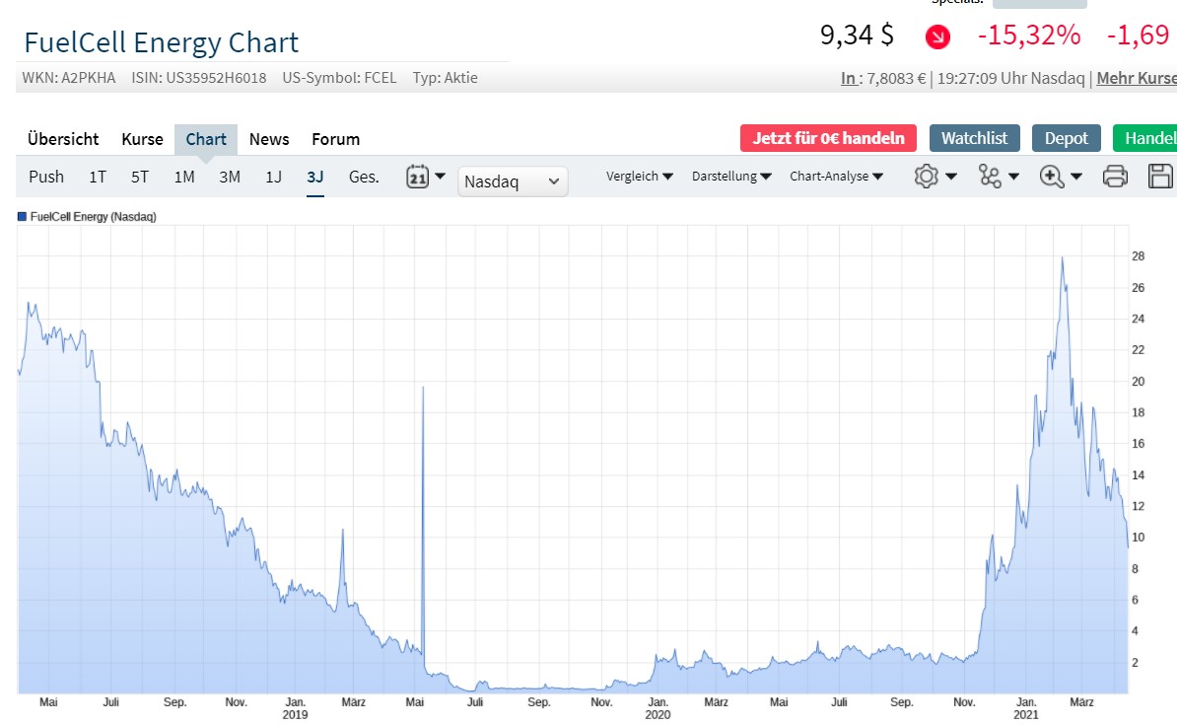Select the Ges. timeframe
The height and width of the screenshot is (725, 1177).
click(x=364, y=177)
